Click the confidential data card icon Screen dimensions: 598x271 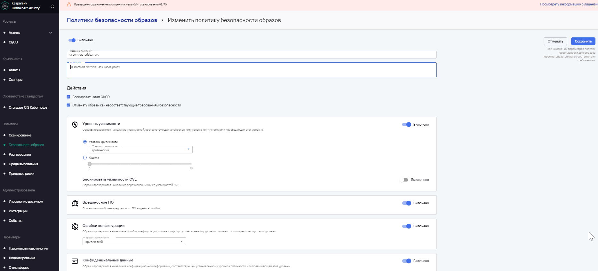pyautogui.click(x=75, y=261)
